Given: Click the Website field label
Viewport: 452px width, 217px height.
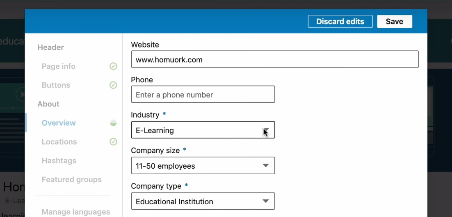Looking at the screenshot, I should tap(145, 45).
